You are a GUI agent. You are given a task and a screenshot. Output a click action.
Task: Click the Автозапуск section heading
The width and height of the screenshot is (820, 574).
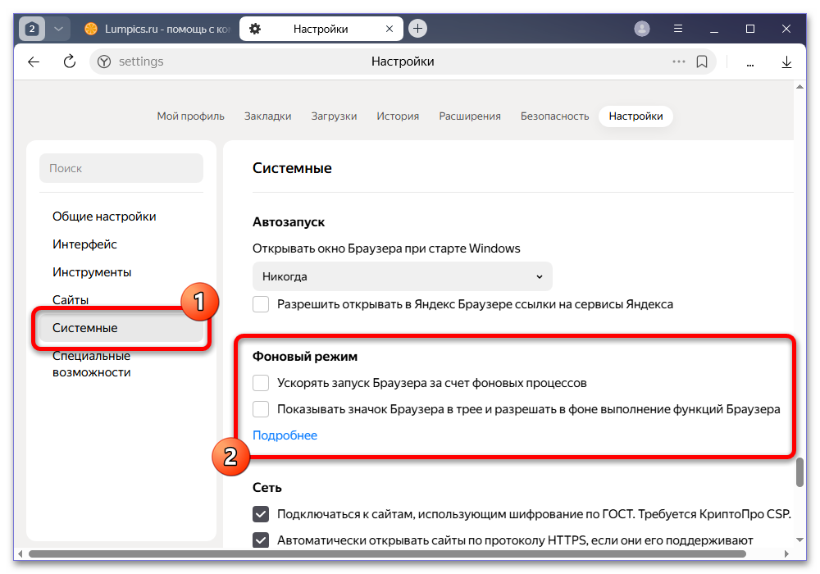click(288, 222)
